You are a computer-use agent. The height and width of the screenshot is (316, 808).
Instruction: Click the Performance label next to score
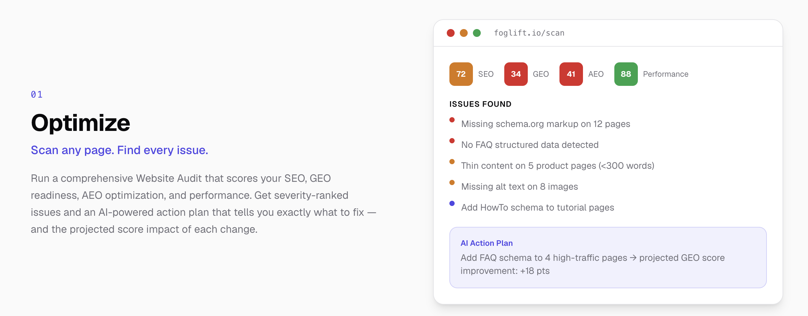click(666, 74)
